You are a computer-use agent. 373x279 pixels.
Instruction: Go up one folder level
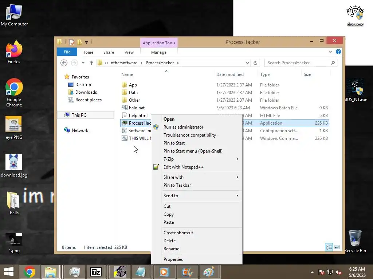[91, 63]
